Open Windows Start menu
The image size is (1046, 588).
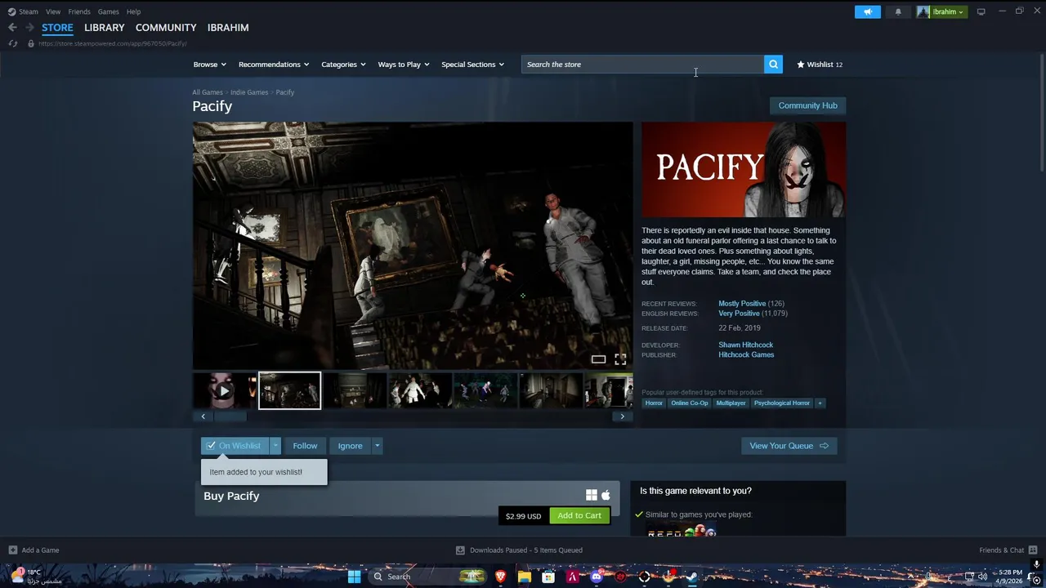(354, 577)
